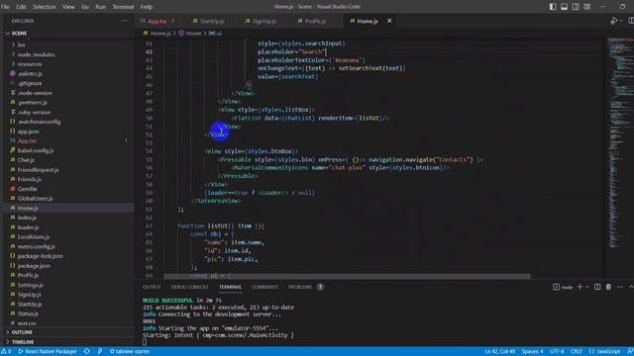The image size is (634, 356).
Task: Change line ending via CRLF
Action: [x=577, y=352]
